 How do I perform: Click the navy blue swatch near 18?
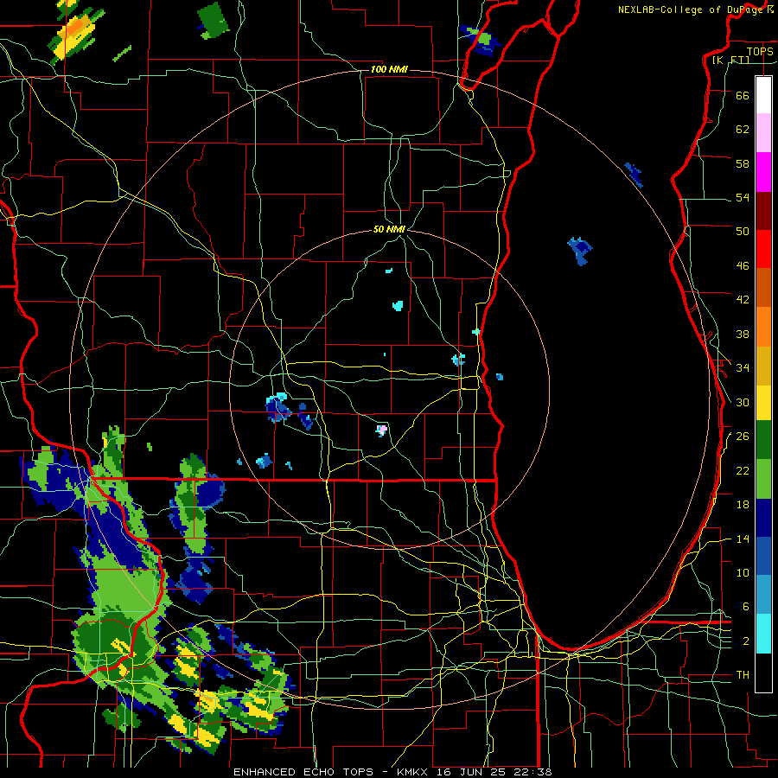click(763, 518)
